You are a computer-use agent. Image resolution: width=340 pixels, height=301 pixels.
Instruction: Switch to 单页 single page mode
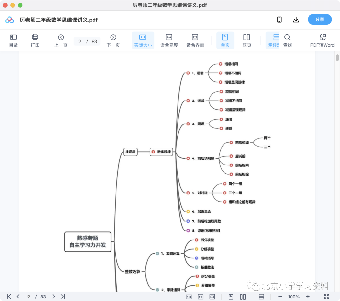click(225, 41)
